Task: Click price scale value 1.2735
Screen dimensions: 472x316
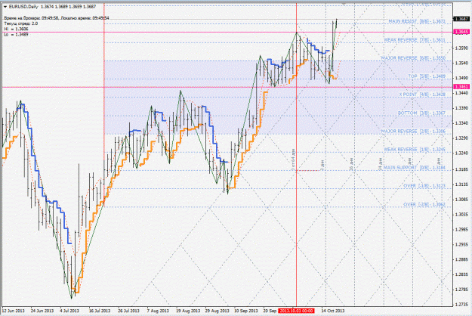Action: coord(462,305)
